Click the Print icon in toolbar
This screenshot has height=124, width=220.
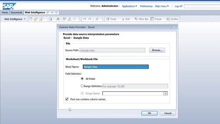(x=50, y=19)
